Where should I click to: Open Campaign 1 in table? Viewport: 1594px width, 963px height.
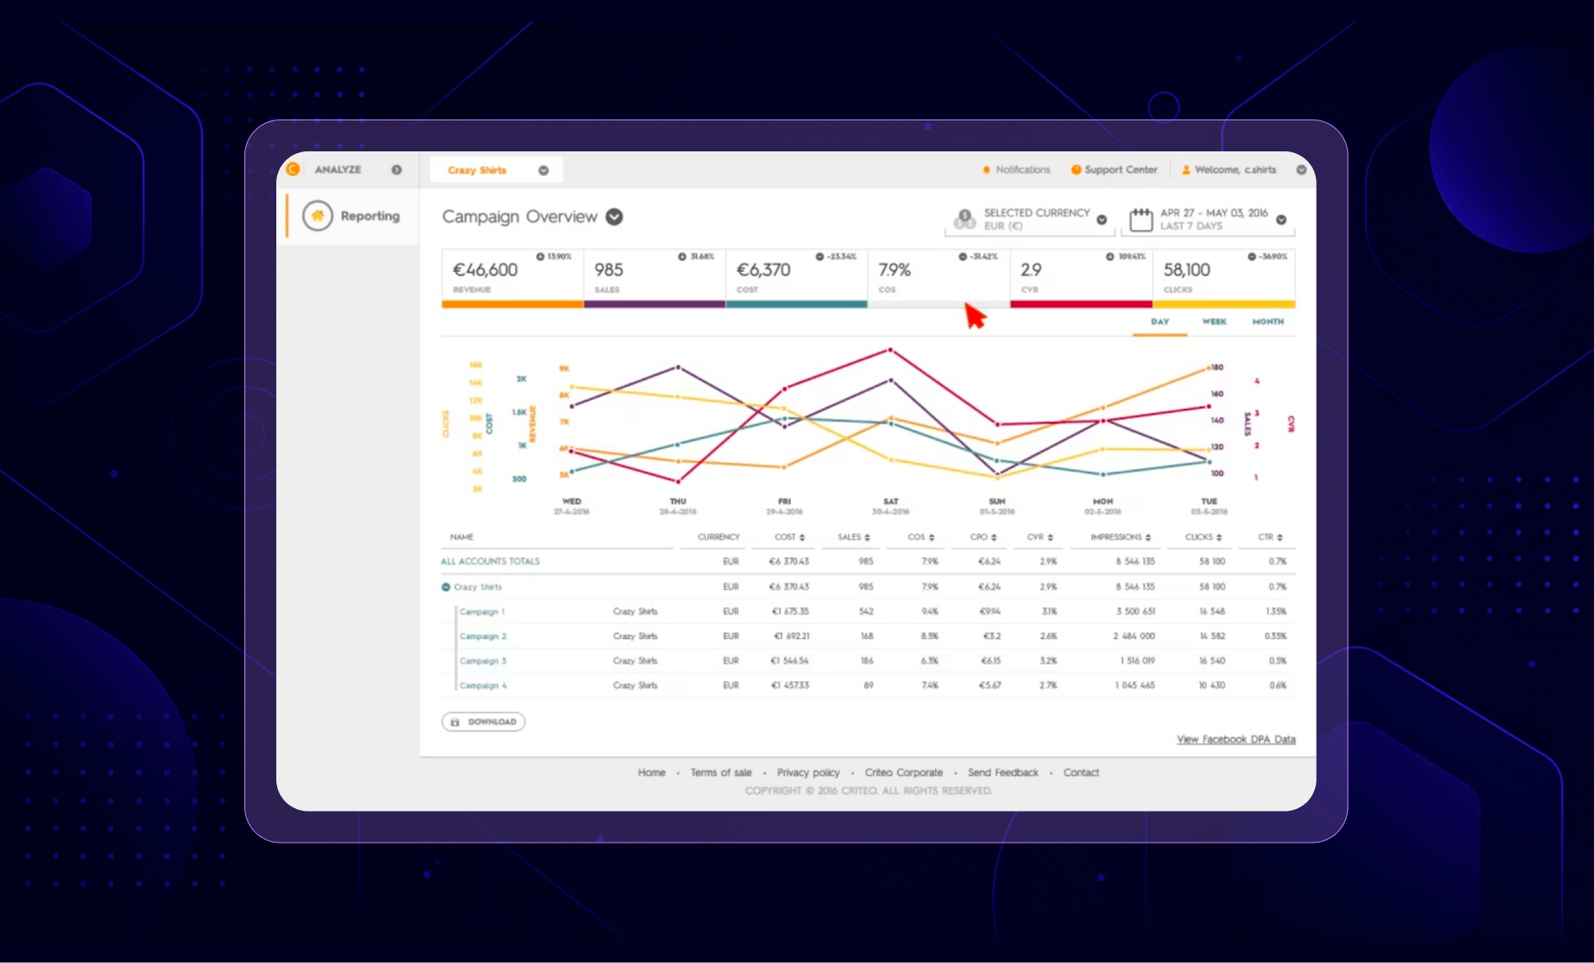482,612
